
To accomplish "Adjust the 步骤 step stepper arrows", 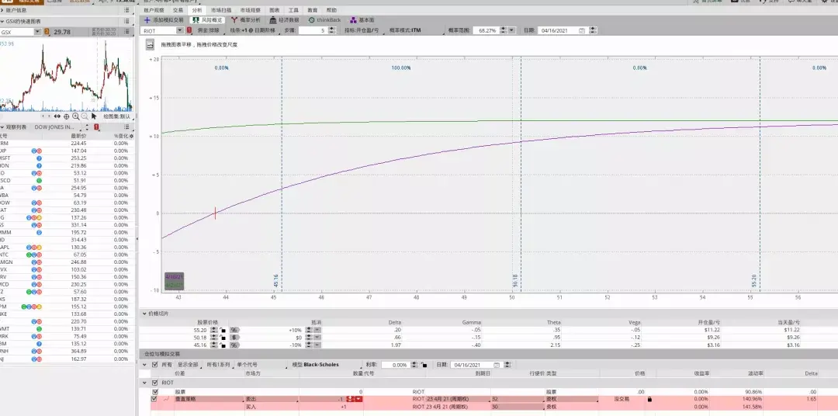I will (x=331, y=30).
